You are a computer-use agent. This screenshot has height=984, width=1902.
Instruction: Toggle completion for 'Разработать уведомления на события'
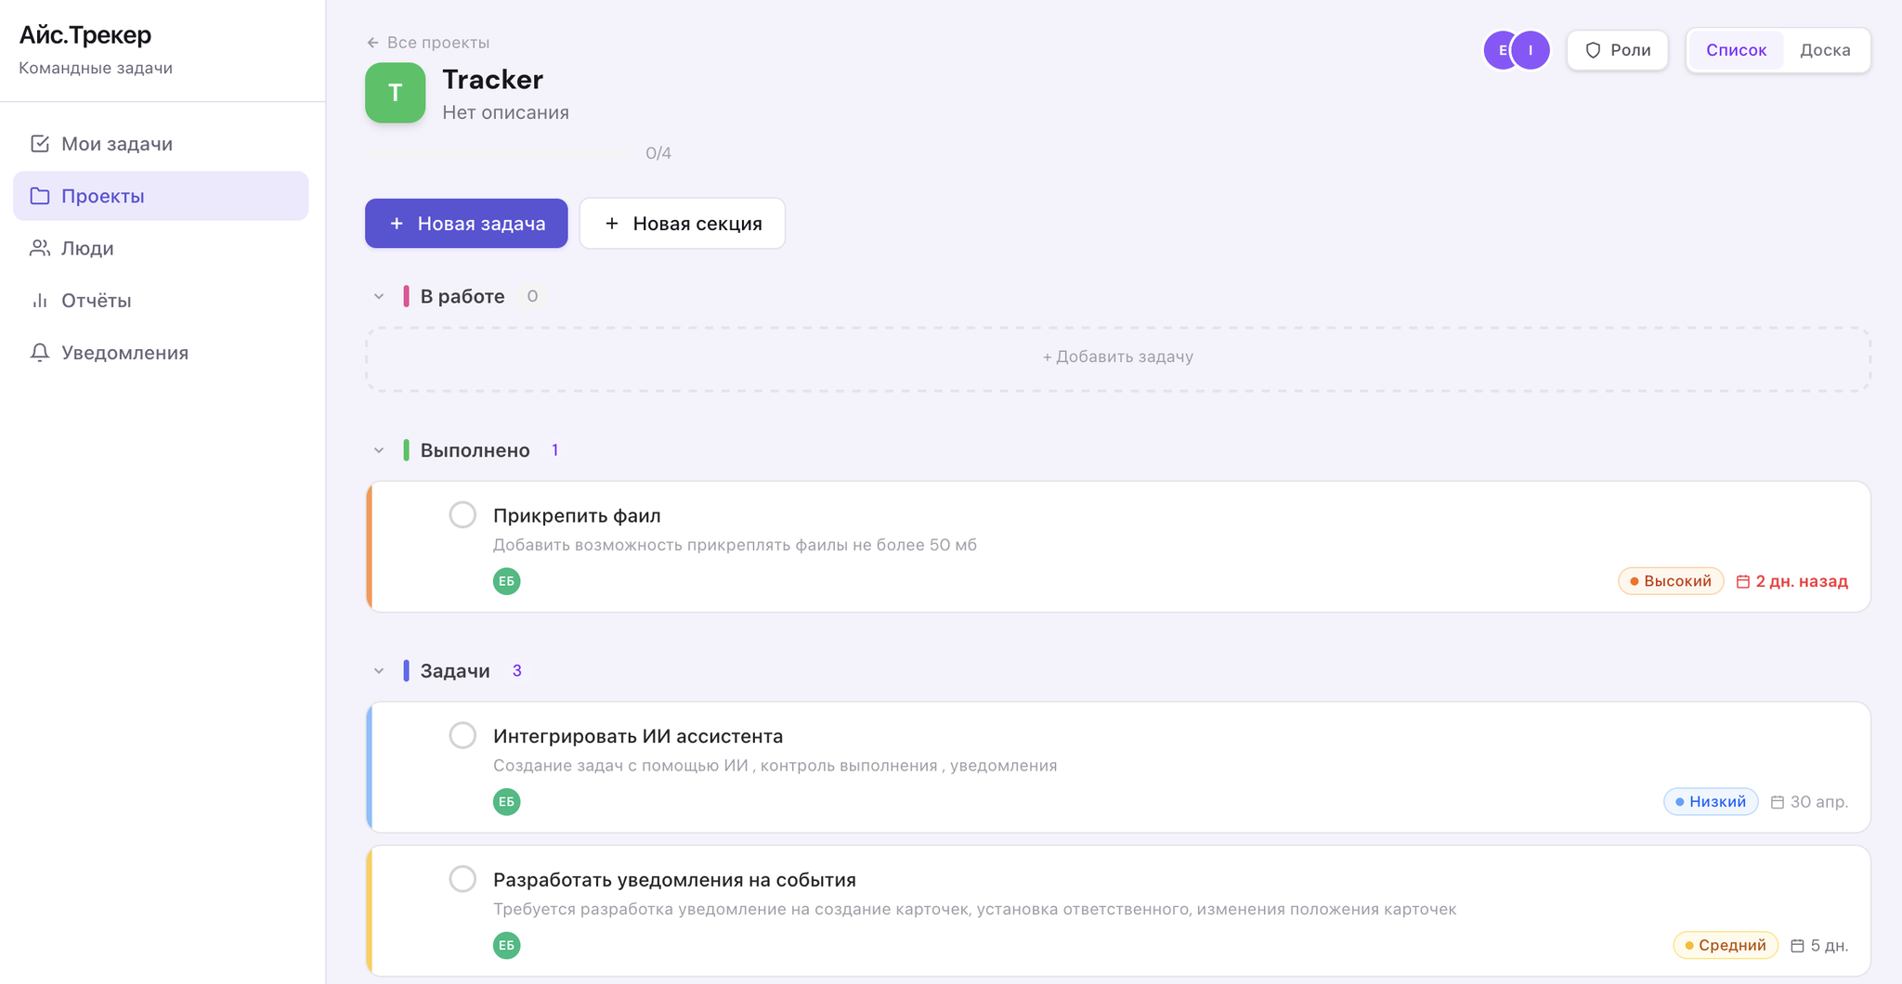click(462, 879)
